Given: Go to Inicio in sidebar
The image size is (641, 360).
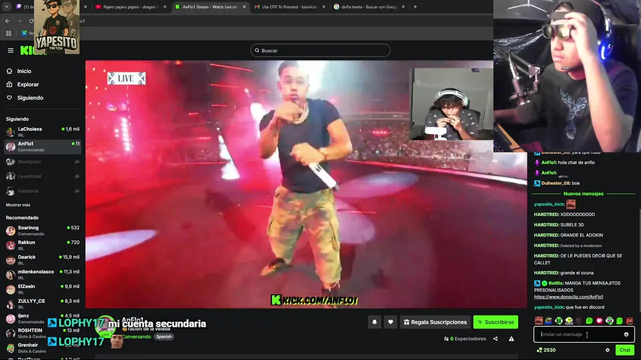Looking at the screenshot, I should pyautogui.click(x=24, y=71).
